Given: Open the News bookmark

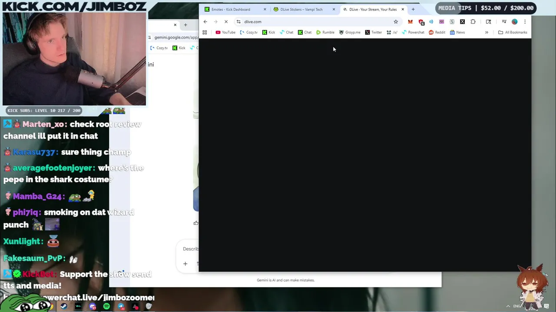Looking at the screenshot, I should (x=457, y=32).
